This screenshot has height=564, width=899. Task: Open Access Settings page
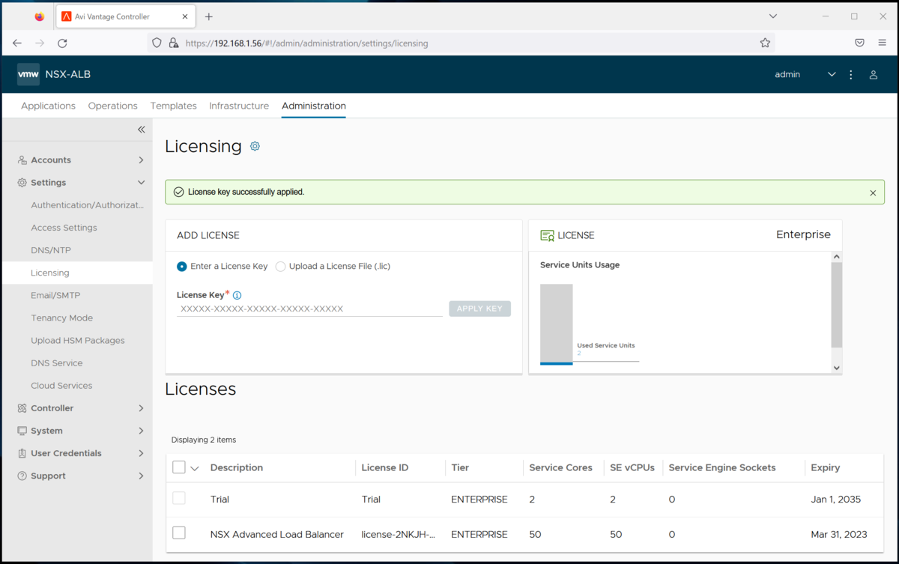click(x=64, y=228)
